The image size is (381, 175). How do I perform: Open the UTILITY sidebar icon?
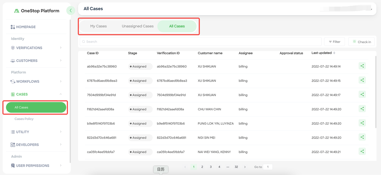click(13, 132)
